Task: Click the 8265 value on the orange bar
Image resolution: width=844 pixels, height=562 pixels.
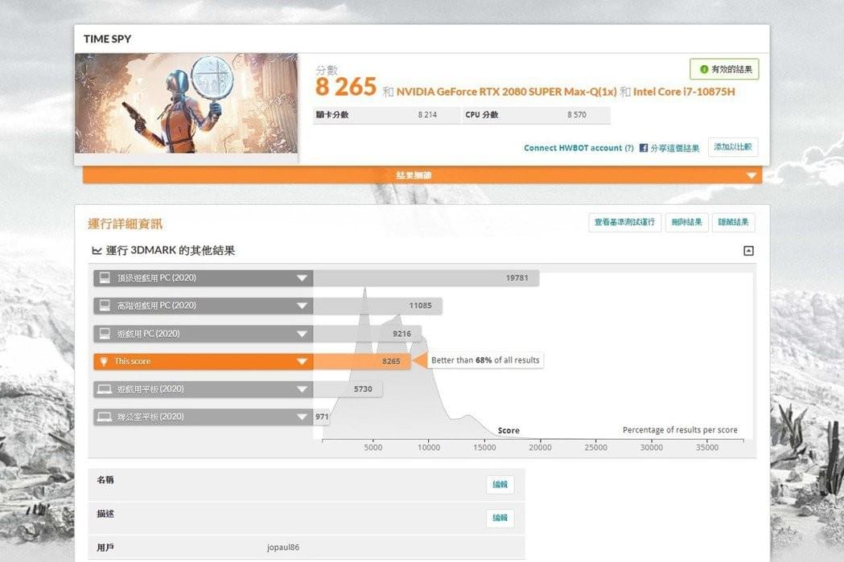Action: (391, 362)
